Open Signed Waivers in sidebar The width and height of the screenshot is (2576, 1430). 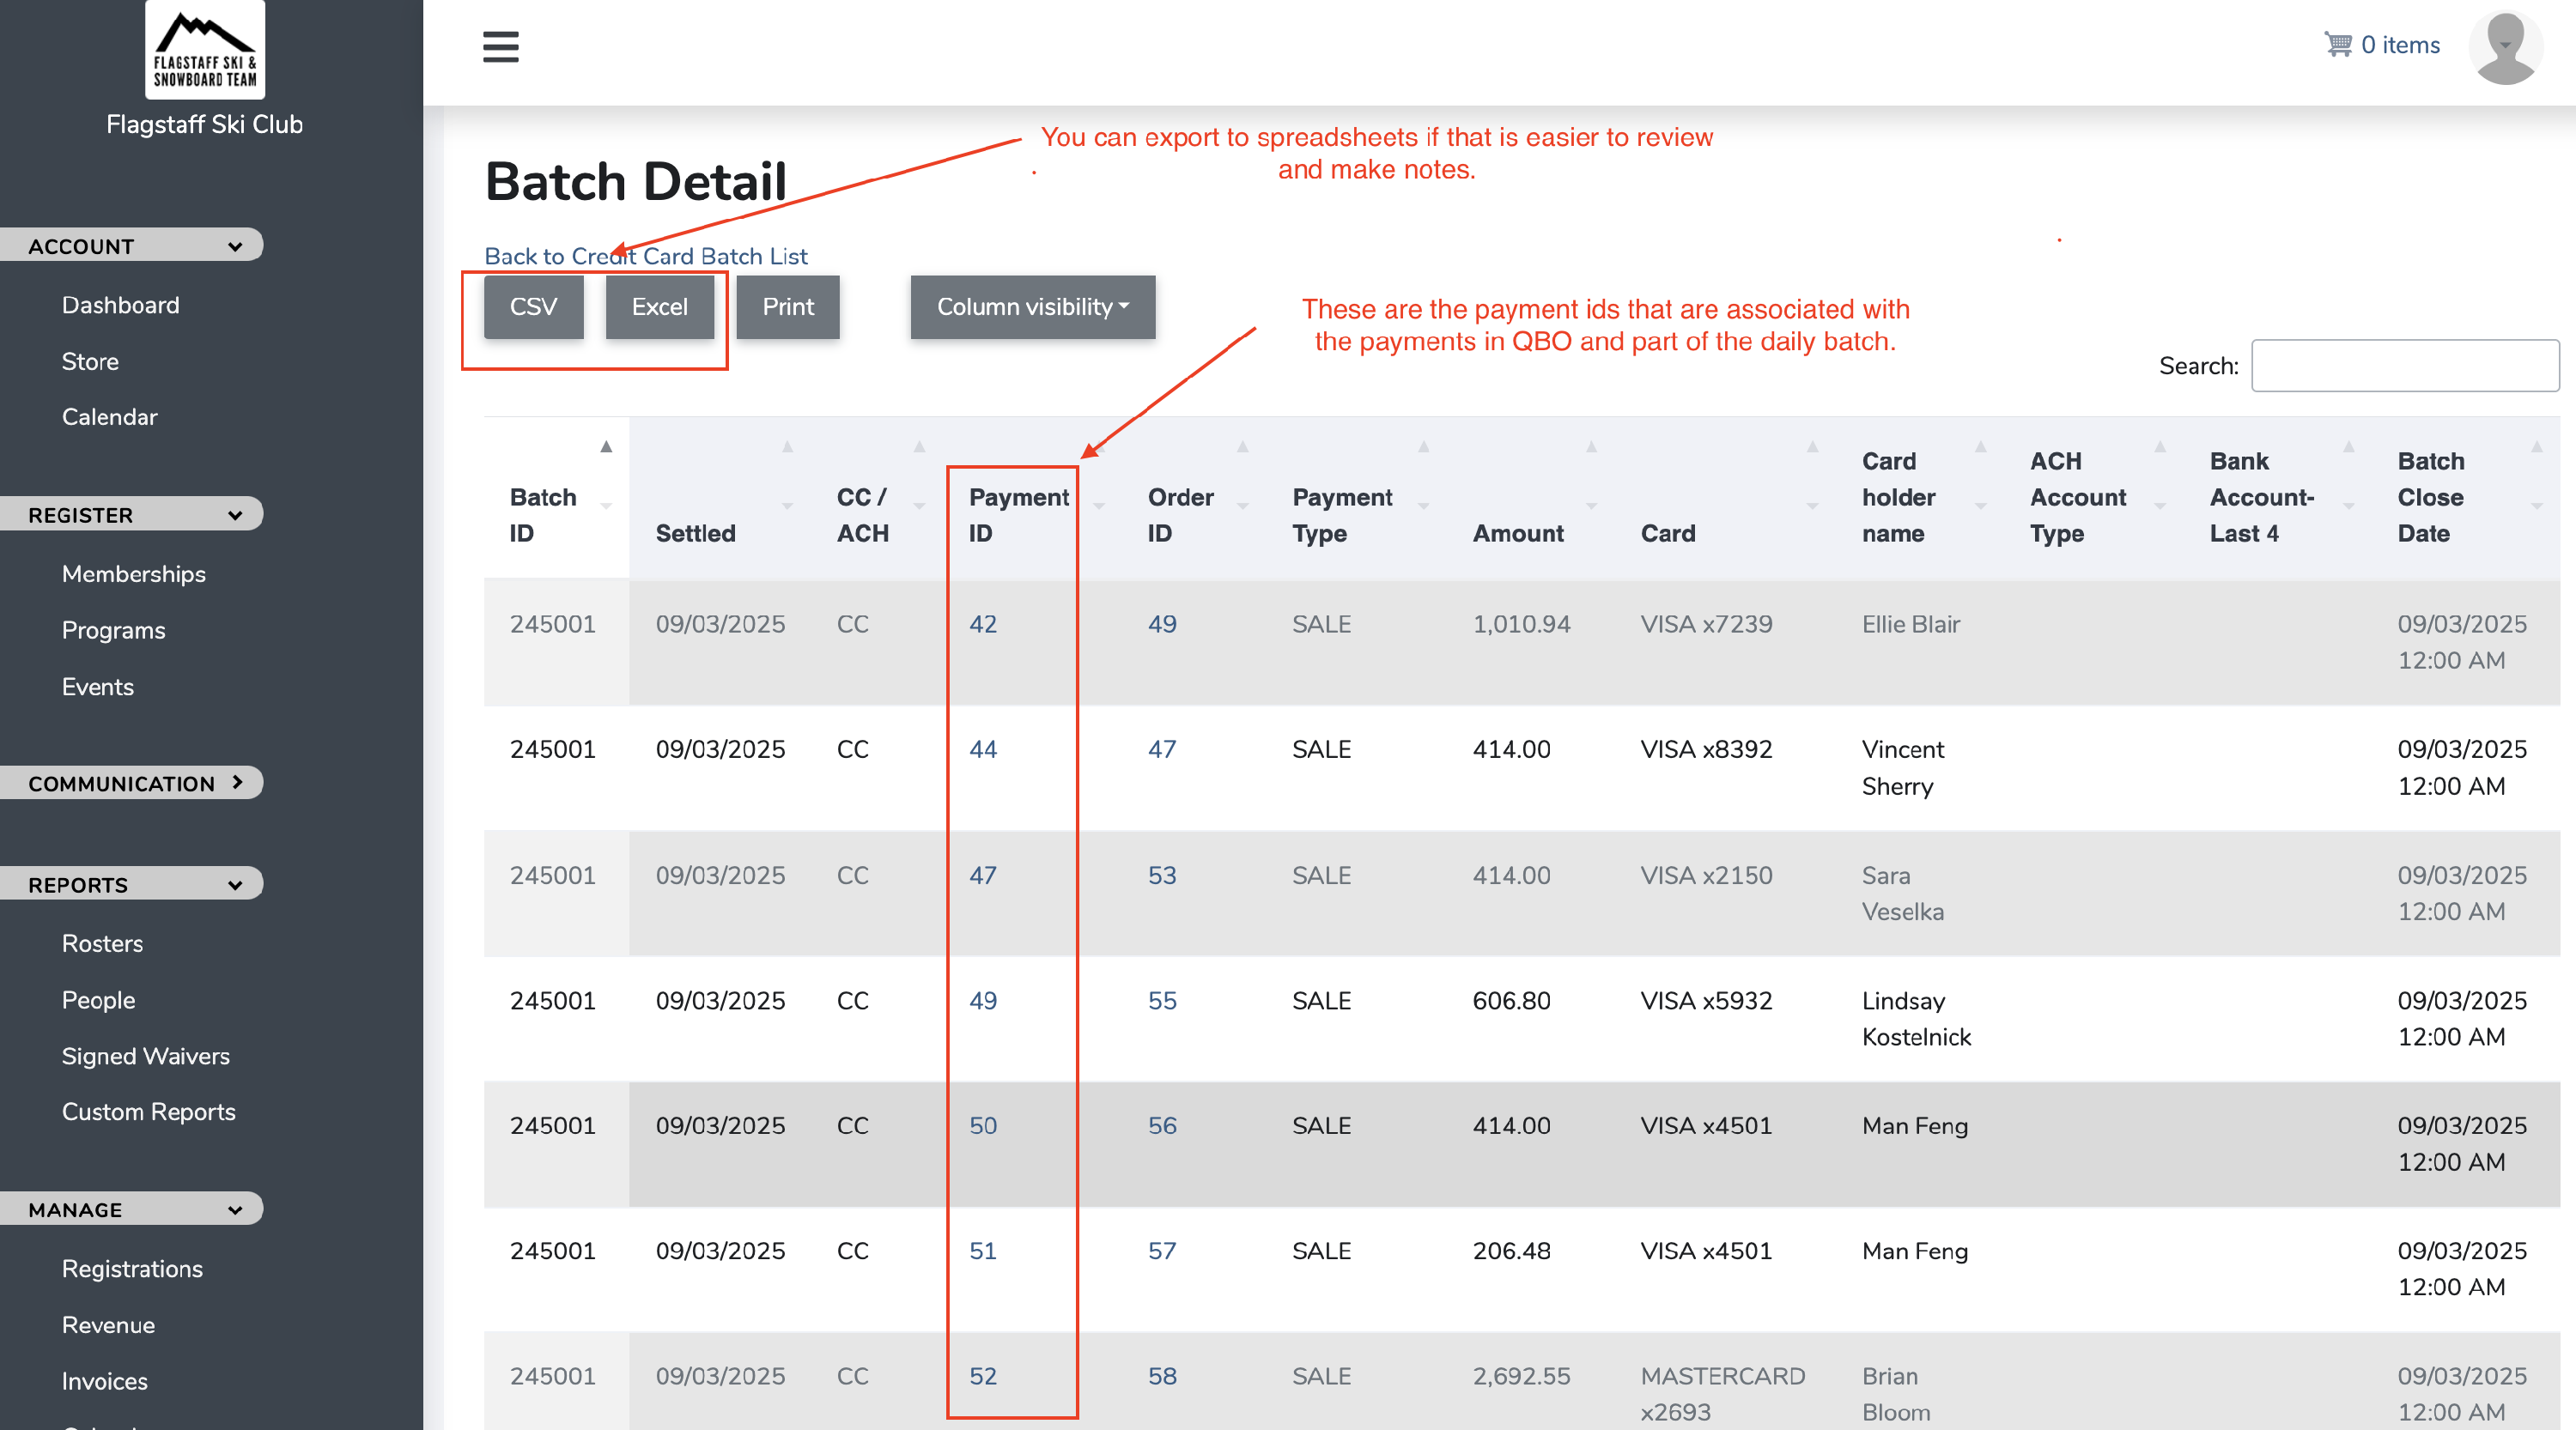click(145, 1055)
